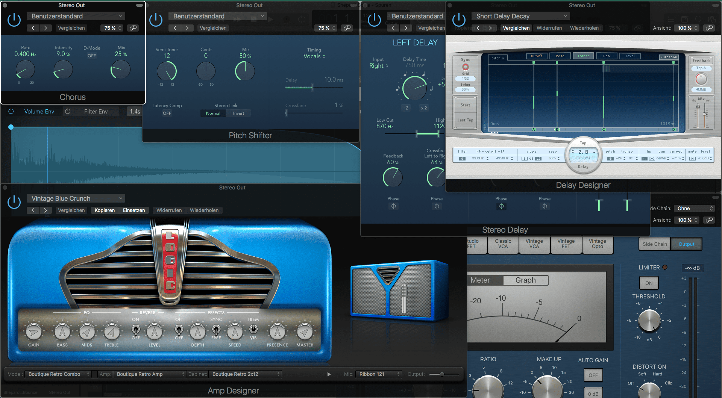Toggle Chorus plugin power button
Viewport: 722px width, 398px height.
tap(14, 20)
